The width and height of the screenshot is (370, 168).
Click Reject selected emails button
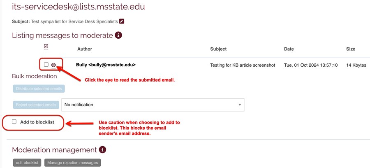coord(36,105)
